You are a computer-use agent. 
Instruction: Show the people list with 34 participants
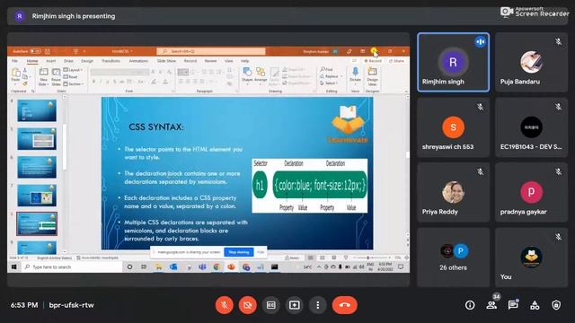click(491, 305)
